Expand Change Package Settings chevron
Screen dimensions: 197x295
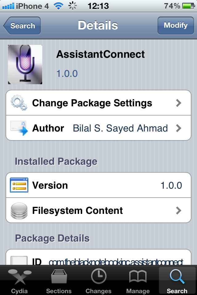[179, 103]
